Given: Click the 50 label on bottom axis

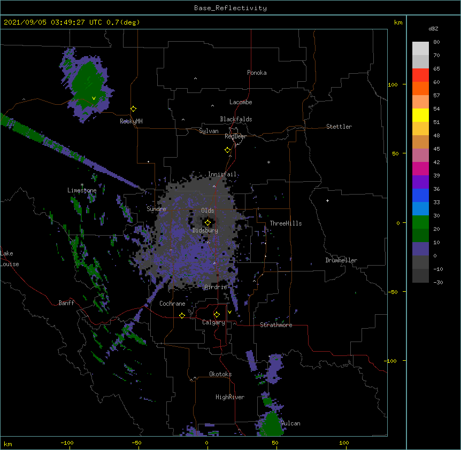Looking at the screenshot, I should pyautogui.click(x=275, y=443).
